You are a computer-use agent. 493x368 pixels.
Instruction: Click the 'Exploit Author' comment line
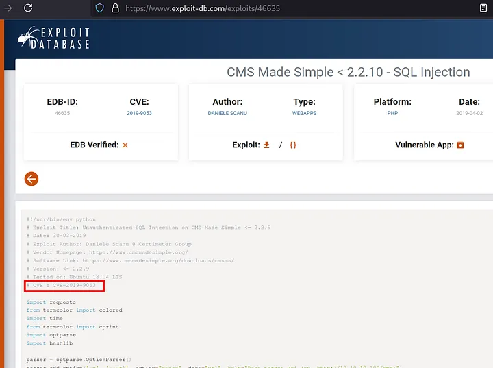pyautogui.click(x=109, y=244)
